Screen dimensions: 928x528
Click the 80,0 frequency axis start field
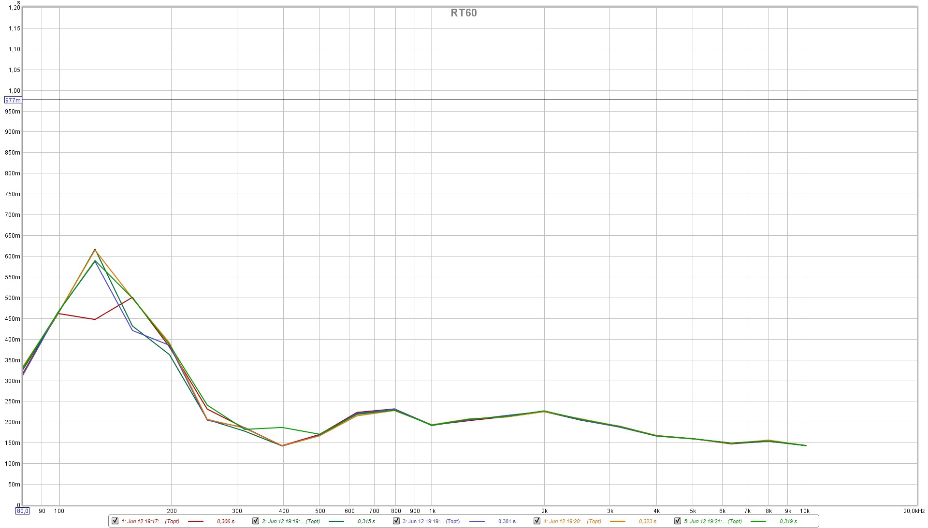(x=23, y=511)
